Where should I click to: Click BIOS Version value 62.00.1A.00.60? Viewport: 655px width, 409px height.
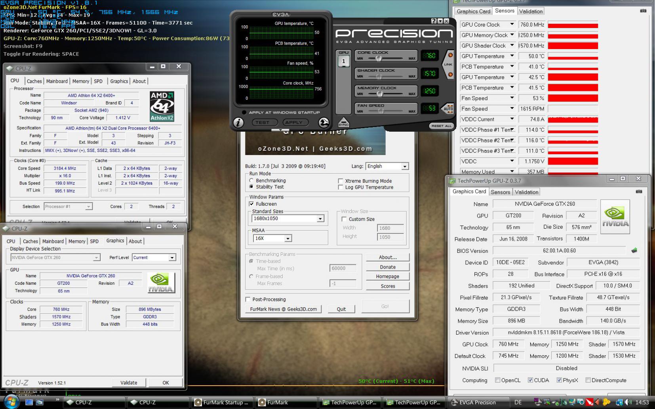[x=559, y=251]
